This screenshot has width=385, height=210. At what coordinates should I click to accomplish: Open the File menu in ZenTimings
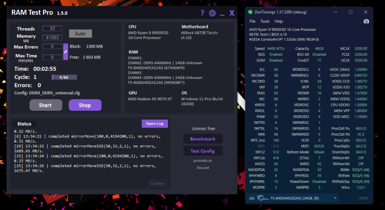tap(252, 21)
